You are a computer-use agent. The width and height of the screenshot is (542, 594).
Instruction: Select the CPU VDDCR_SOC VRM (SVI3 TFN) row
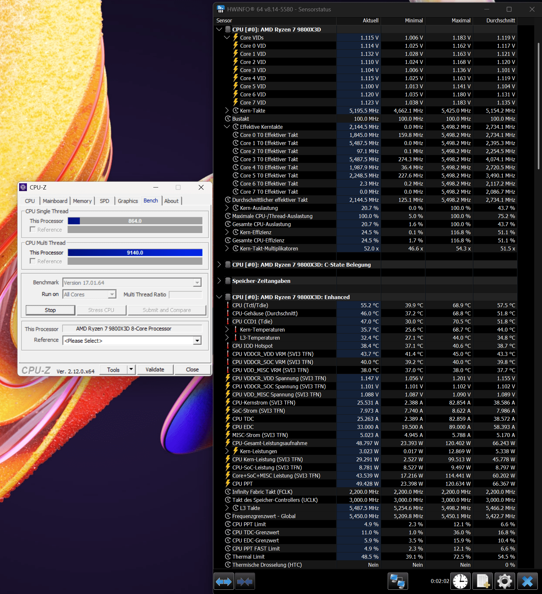pos(365,362)
